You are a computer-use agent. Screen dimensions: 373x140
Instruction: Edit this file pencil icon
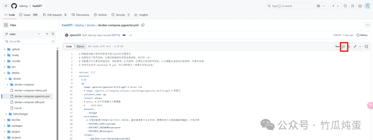pyautogui.click(x=355, y=46)
